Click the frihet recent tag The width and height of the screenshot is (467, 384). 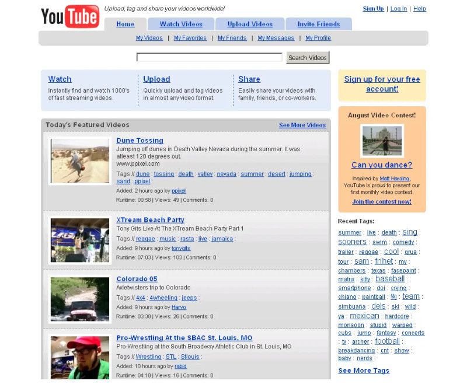pyautogui.click(x=384, y=261)
